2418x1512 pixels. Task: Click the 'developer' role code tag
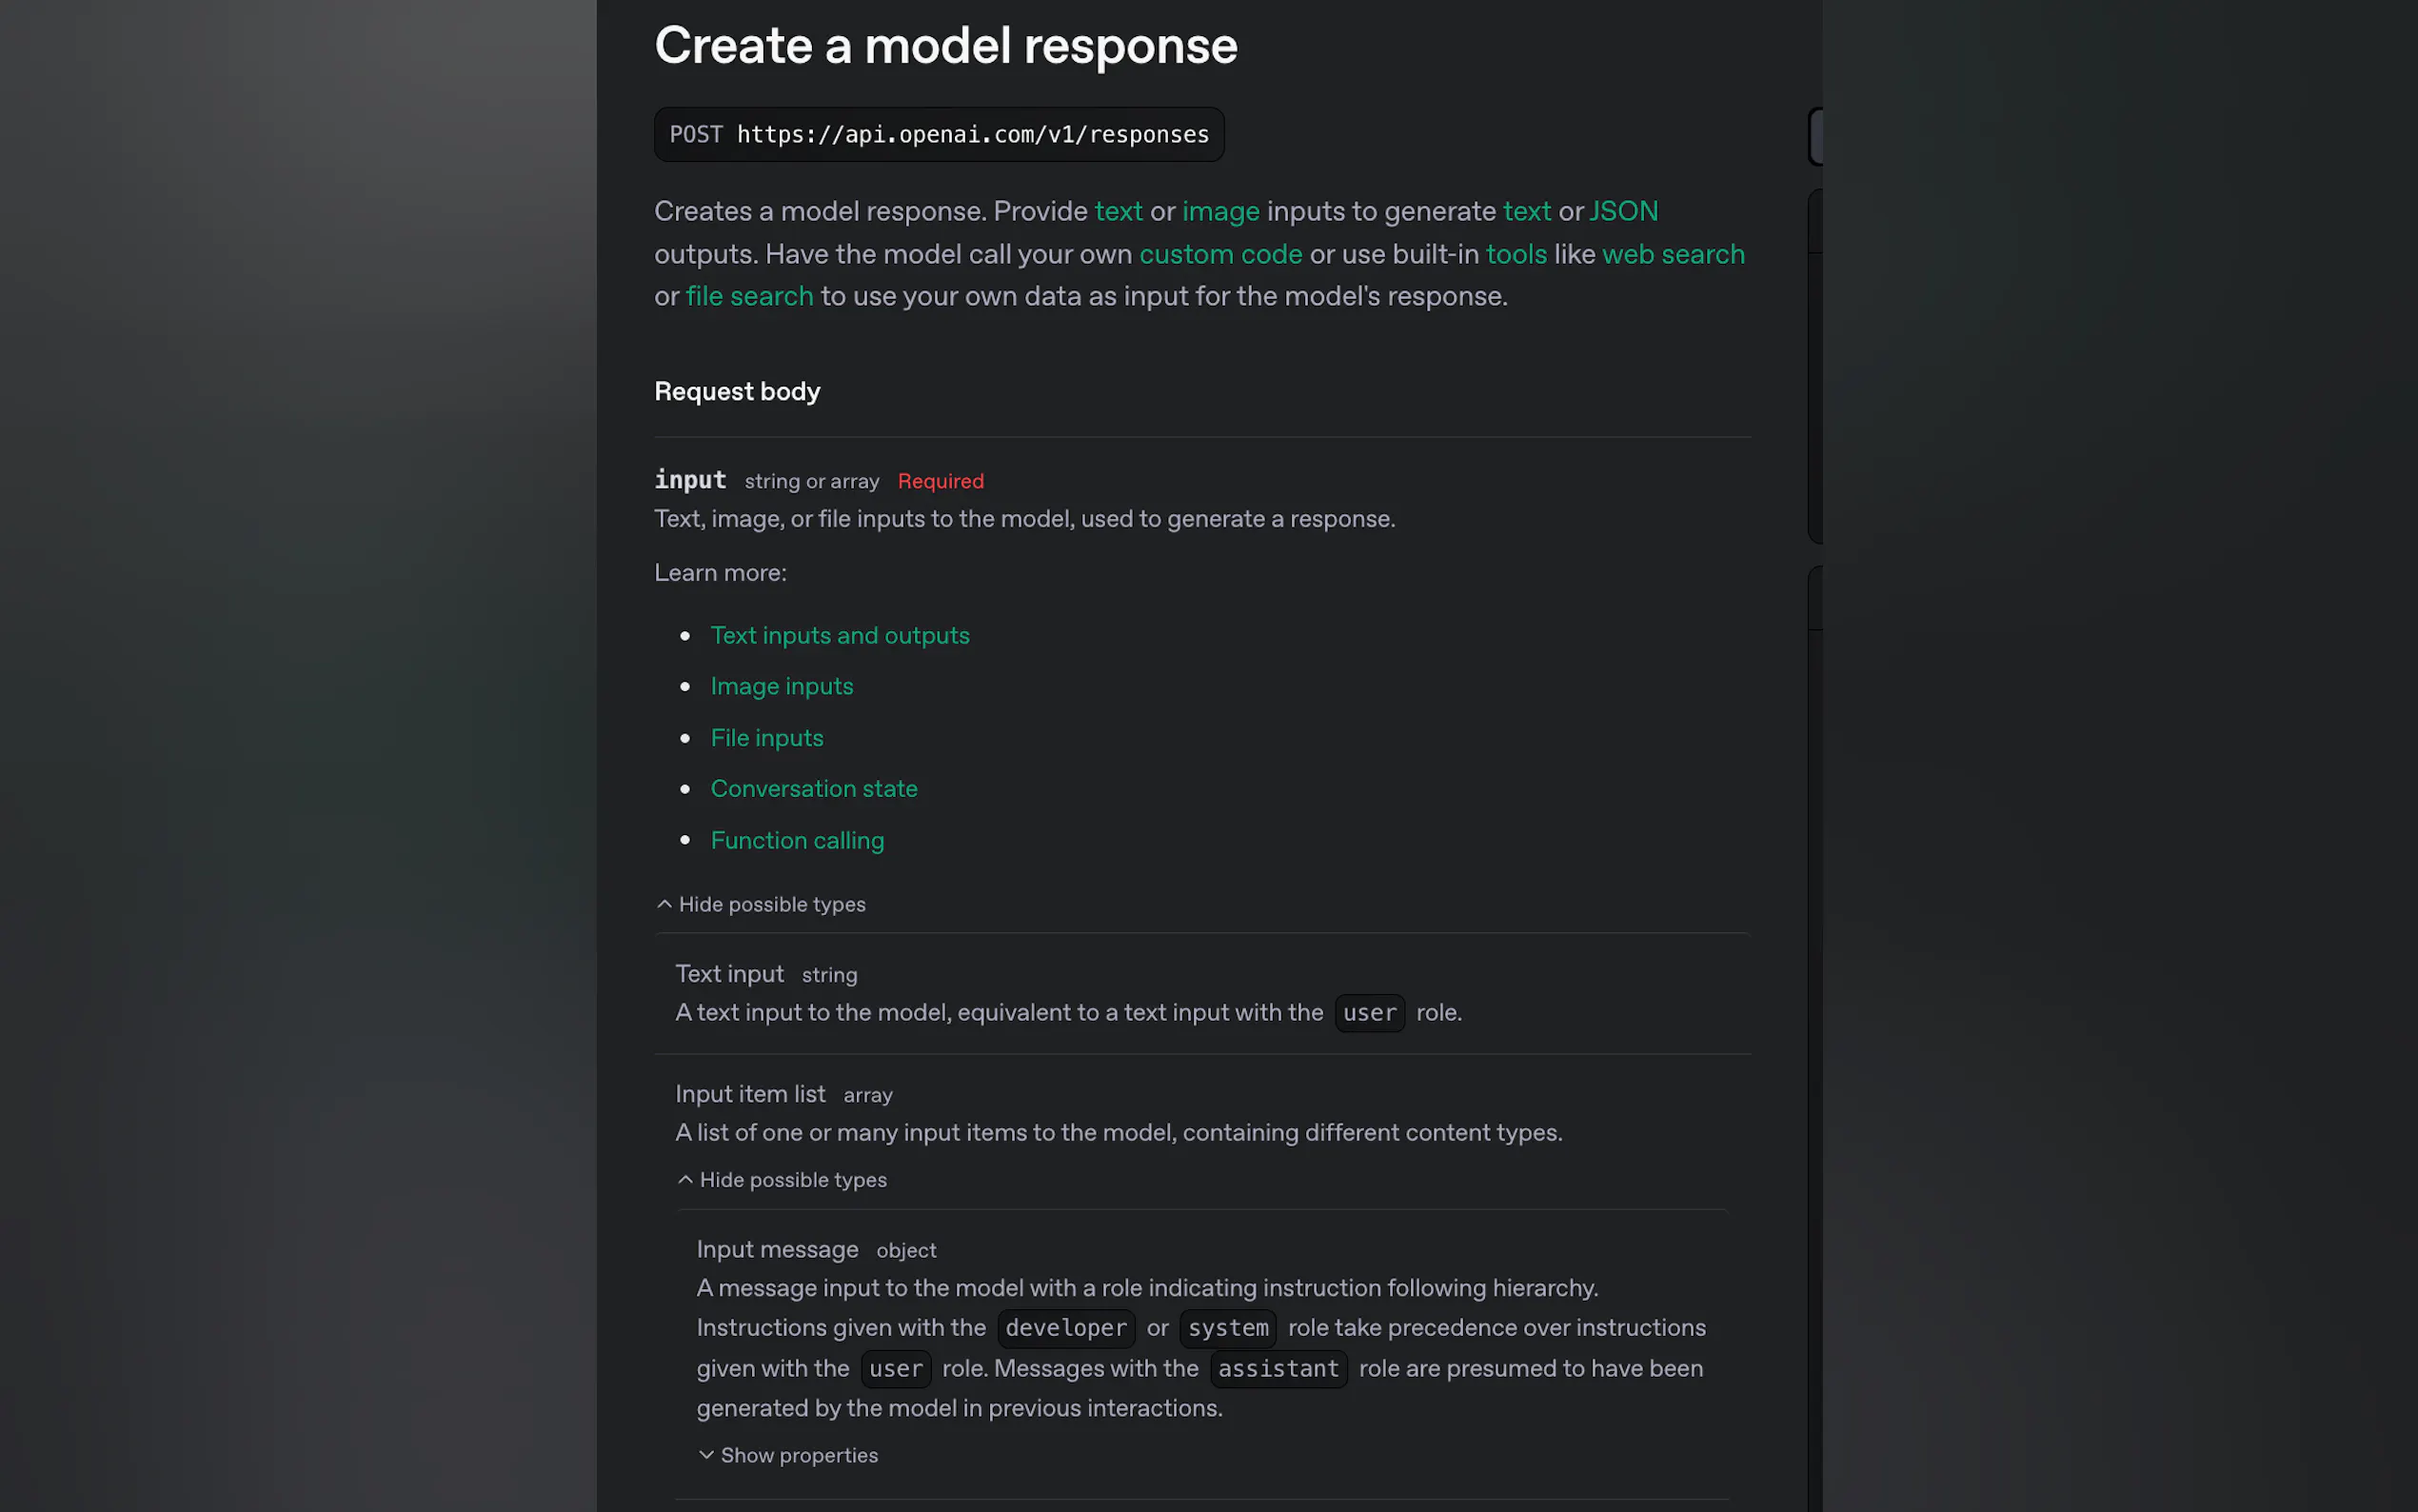coord(1065,1328)
